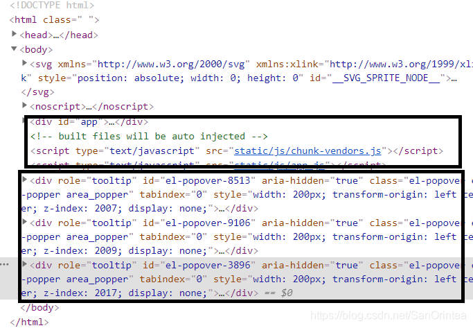Click the el-popover-8513 id value
Viewport: 473px width, 328px height.
208,180
